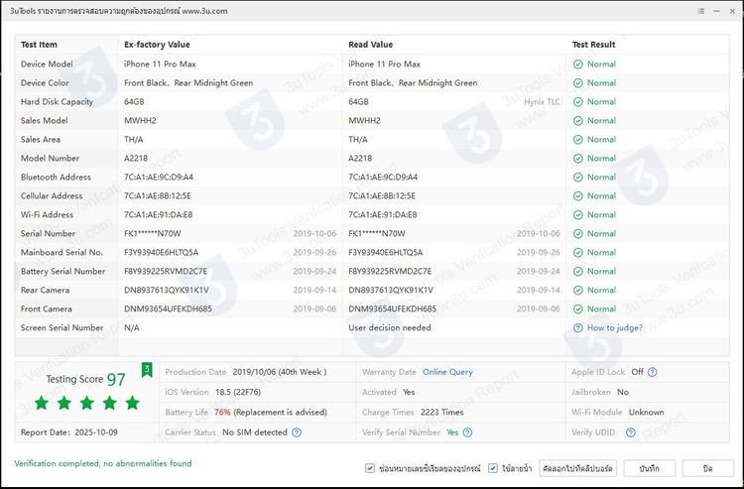Click the copy to clipboard button
The height and width of the screenshot is (489, 744).
point(577,468)
